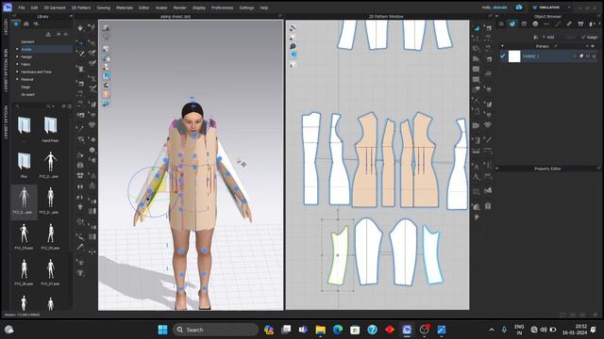604x339 pixels.
Task: Open the Library panel header dropdown arrow
Action: coord(71,16)
